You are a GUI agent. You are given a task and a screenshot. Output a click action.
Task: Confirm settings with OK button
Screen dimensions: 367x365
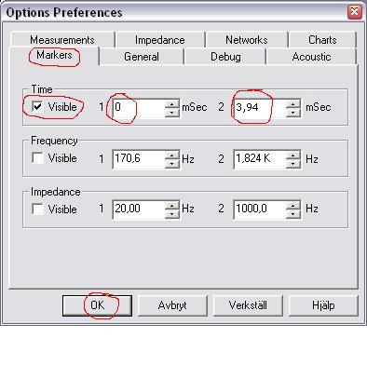[x=97, y=305]
